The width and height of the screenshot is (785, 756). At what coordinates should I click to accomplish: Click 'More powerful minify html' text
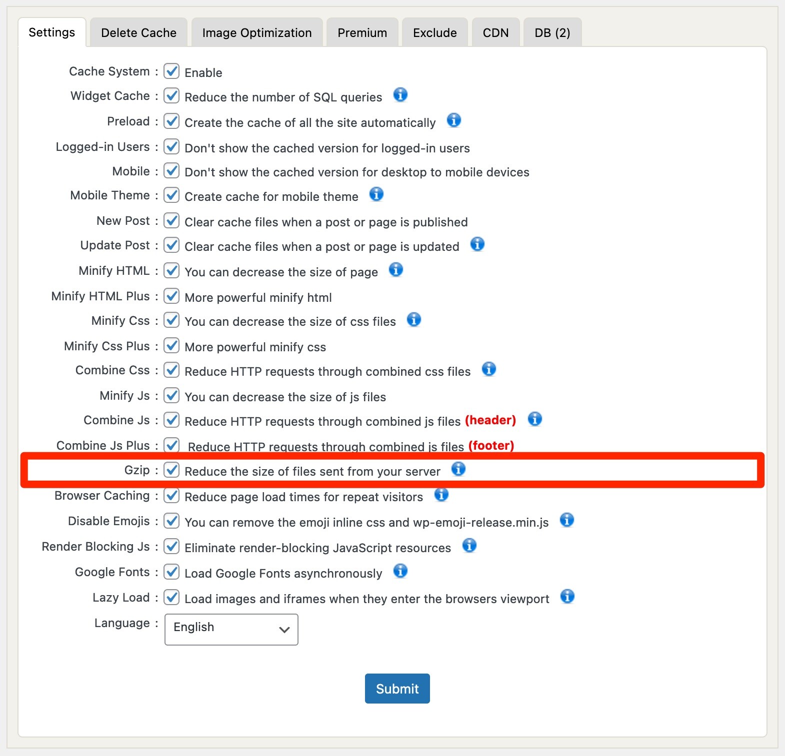click(258, 297)
